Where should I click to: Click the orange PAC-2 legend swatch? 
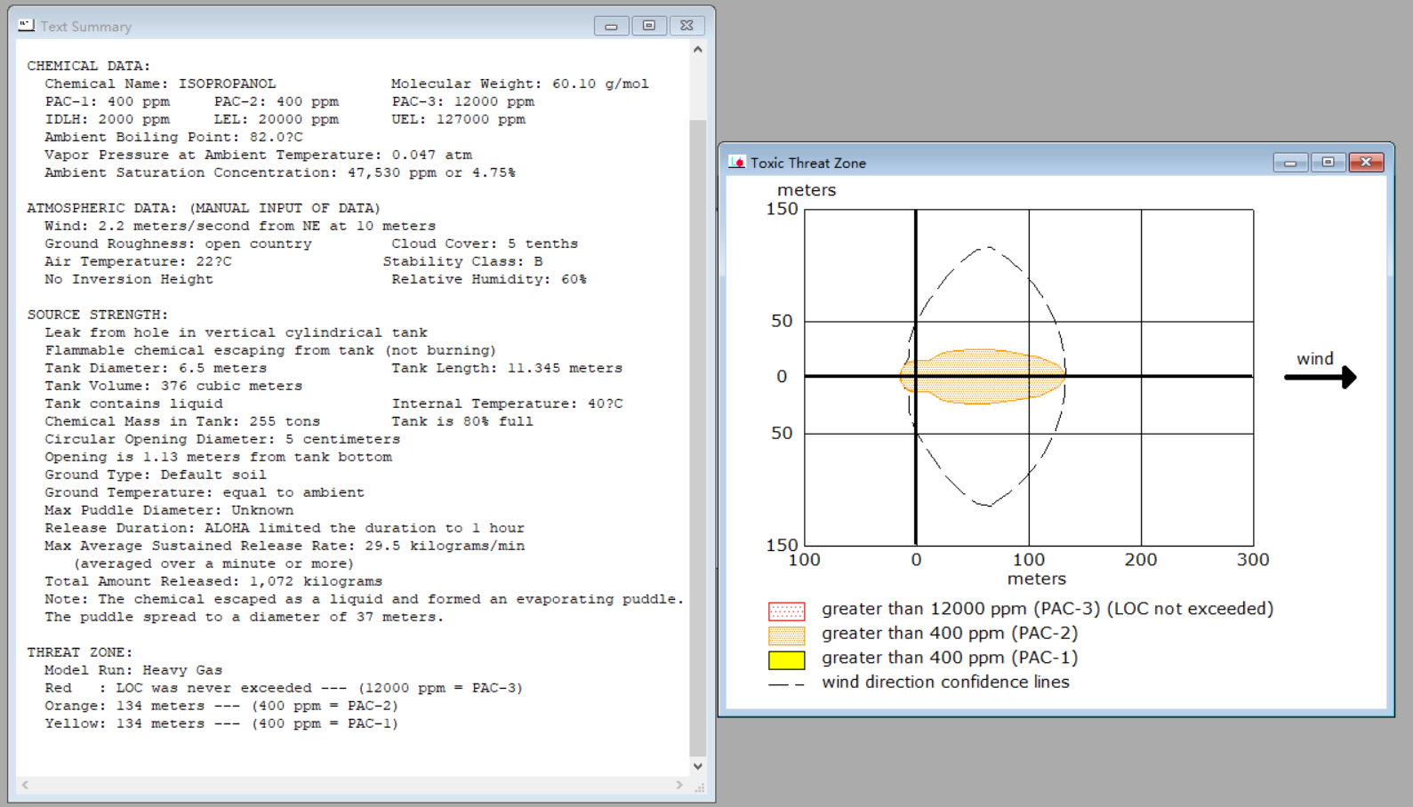pyautogui.click(x=786, y=635)
